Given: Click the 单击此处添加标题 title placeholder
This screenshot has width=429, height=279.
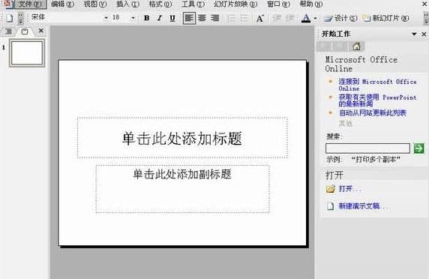Looking at the screenshot, I should pyautogui.click(x=182, y=137).
